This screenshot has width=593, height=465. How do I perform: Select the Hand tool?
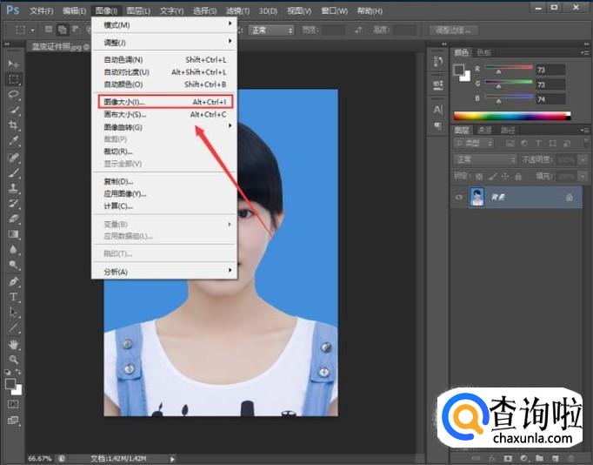pyautogui.click(x=13, y=344)
